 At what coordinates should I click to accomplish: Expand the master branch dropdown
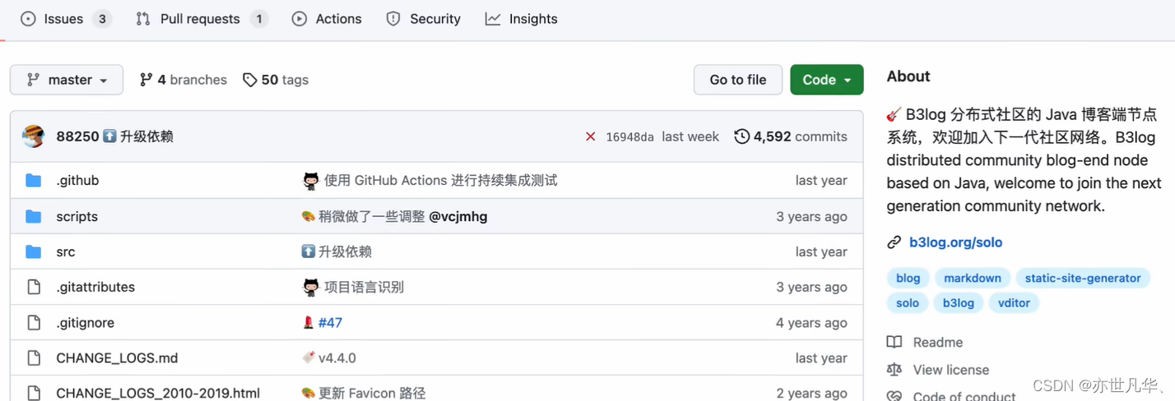[x=67, y=80]
